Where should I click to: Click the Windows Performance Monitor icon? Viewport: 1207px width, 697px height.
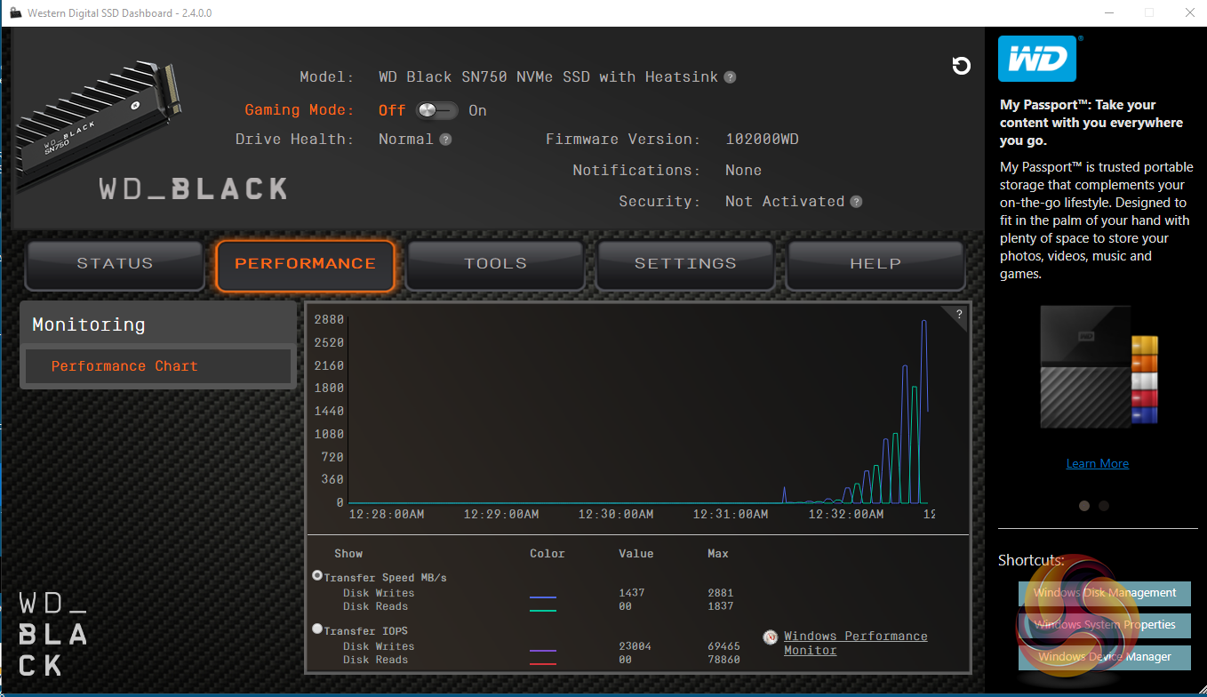tap(771, 637)
